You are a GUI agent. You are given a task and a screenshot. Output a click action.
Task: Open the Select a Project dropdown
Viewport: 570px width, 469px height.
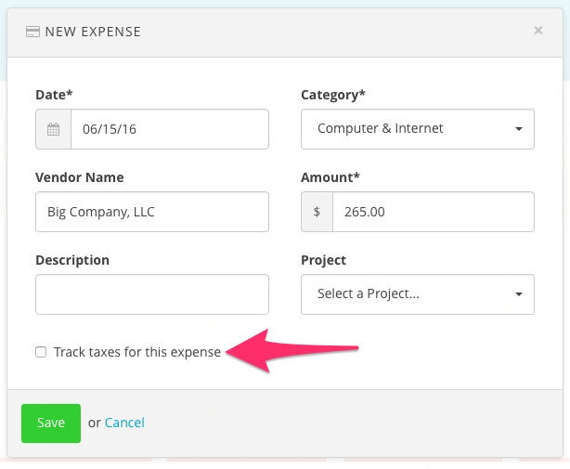tap(418, 294)
